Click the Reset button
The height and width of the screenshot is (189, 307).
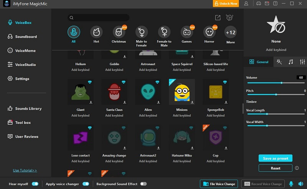pos(276,168)
